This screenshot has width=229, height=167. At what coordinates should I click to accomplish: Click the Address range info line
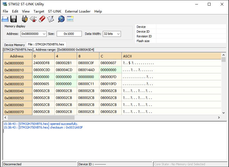coord(49,50)
